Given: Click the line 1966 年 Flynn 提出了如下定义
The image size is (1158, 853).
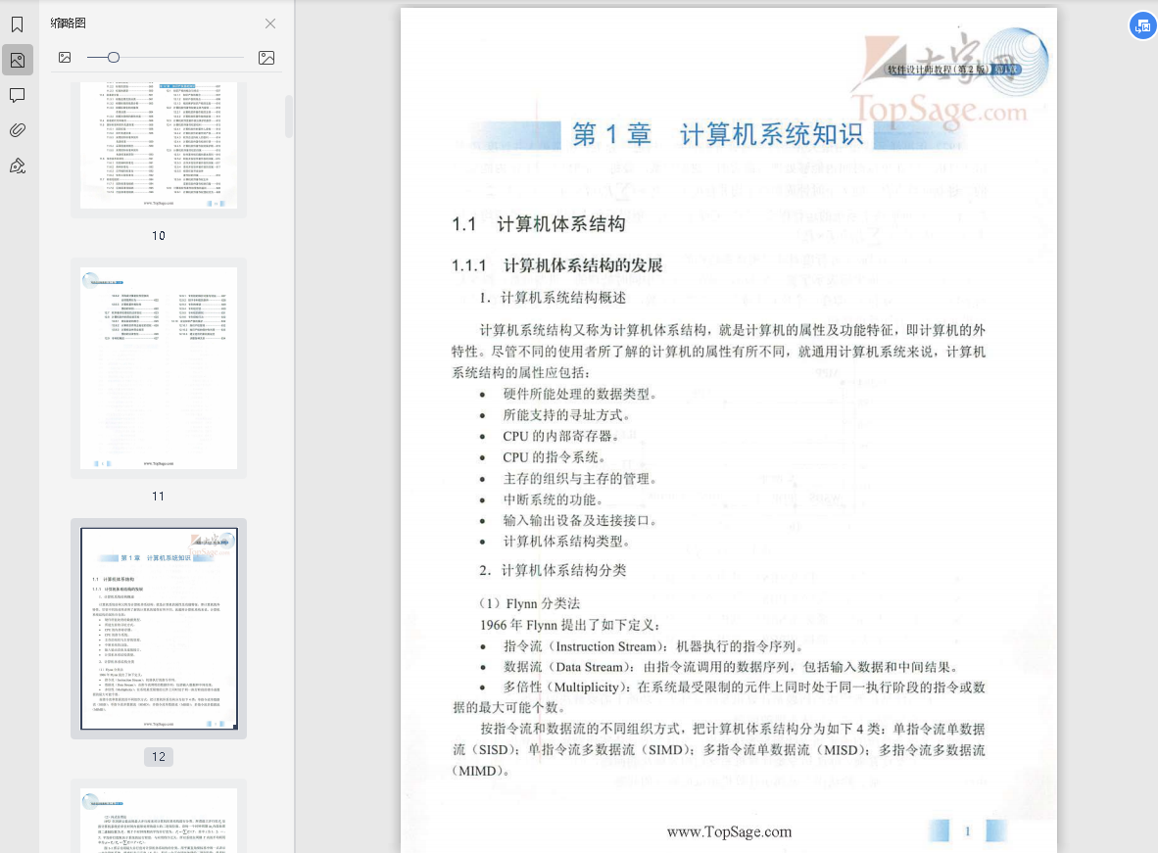Looking at the screenshot, I should pos(570,625).
